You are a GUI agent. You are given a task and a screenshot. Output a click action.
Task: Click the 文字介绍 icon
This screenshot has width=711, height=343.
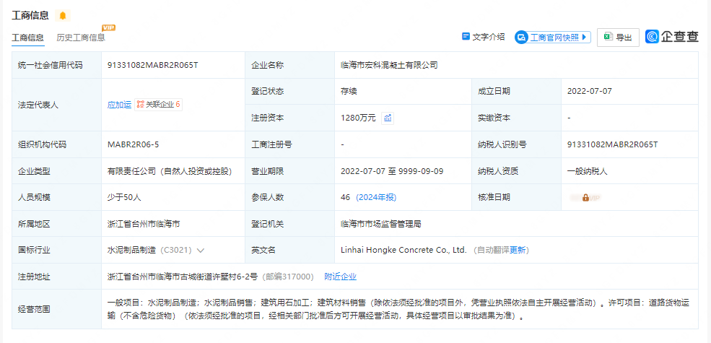point(466,37)
